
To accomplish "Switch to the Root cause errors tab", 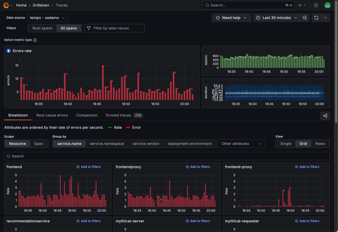I will point(52,115).
